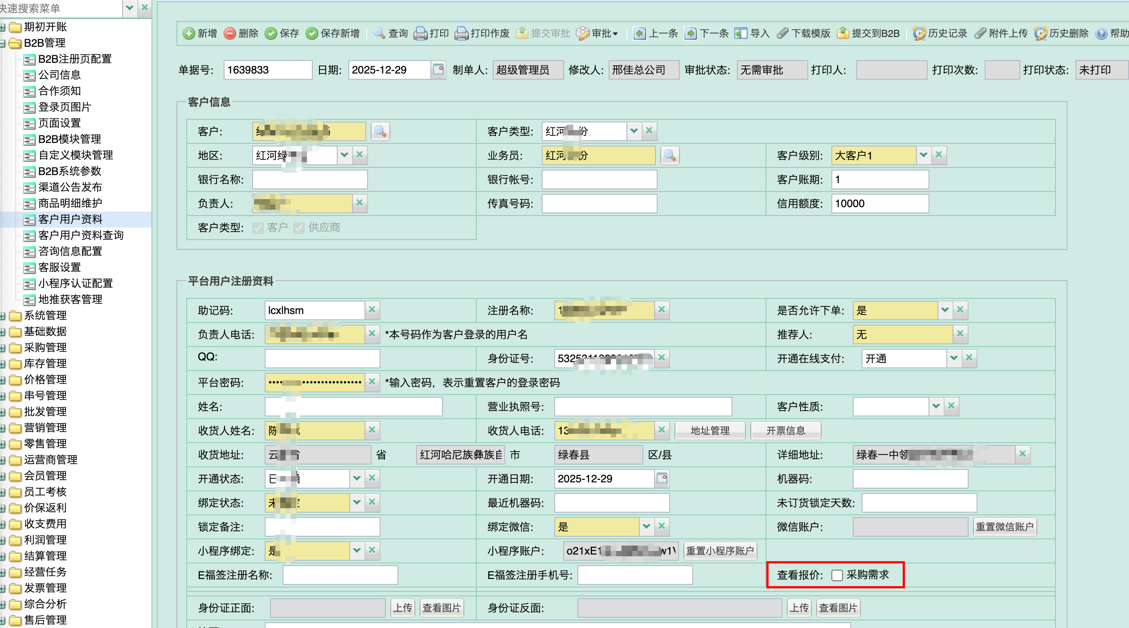Enable the 采购需求 checkbox
The height and width of the screenshot is (628, 1129).
837,575
